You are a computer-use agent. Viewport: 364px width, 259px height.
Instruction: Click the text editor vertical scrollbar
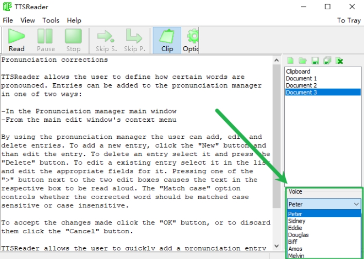click(x=276, y=146)
